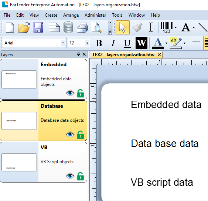Lock the VB layer
208x201 pixels.
click(81, 176)
